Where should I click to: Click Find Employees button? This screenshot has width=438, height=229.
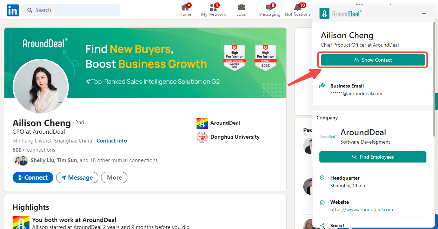coord(373,157)
